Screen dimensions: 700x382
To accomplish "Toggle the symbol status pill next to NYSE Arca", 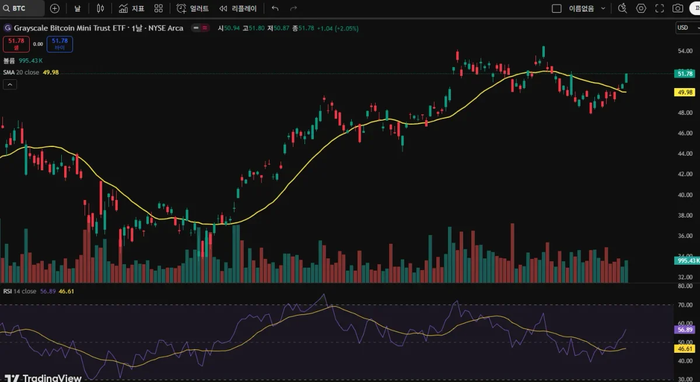I will click(201, 28).
